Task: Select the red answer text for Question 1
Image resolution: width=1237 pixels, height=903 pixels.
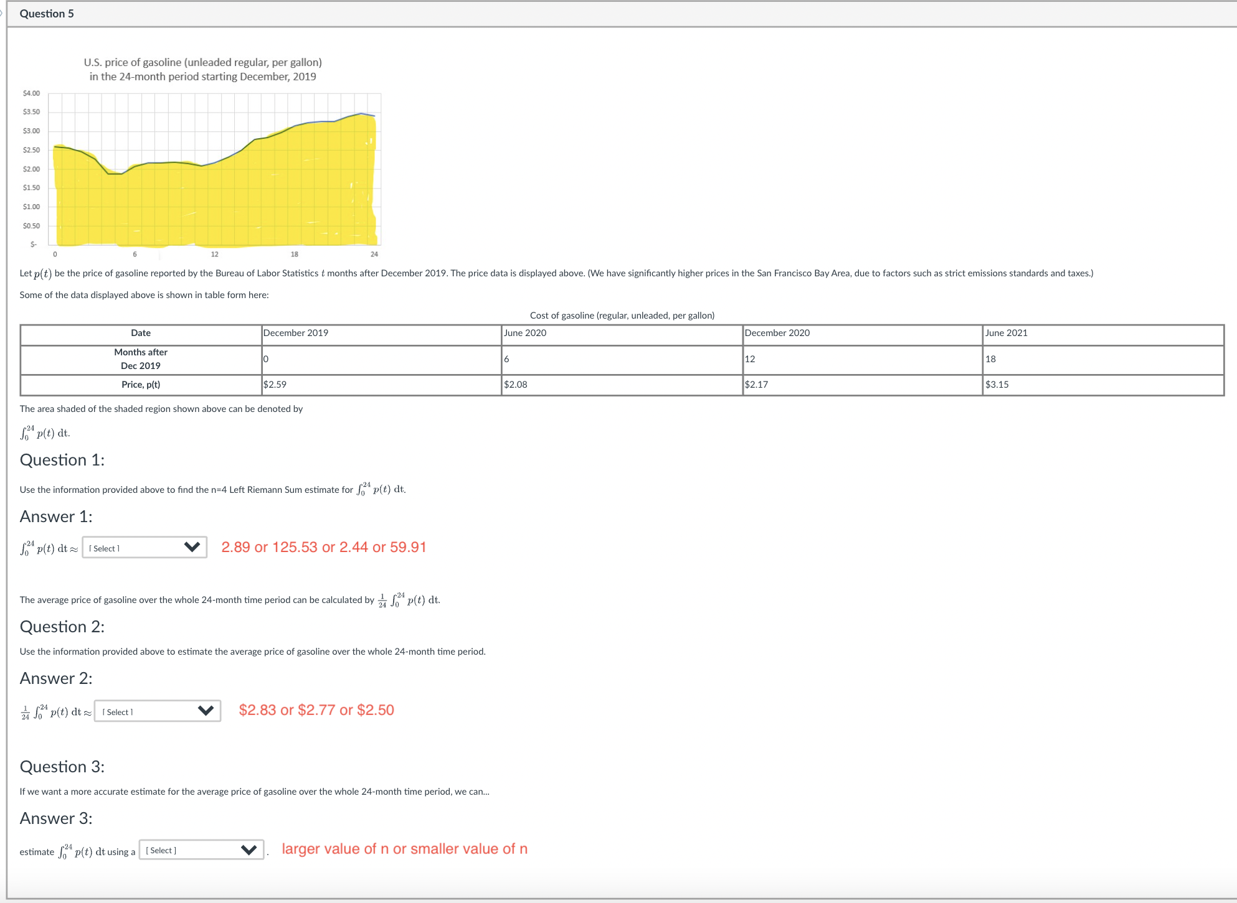Action: click(x=324, y=547)
